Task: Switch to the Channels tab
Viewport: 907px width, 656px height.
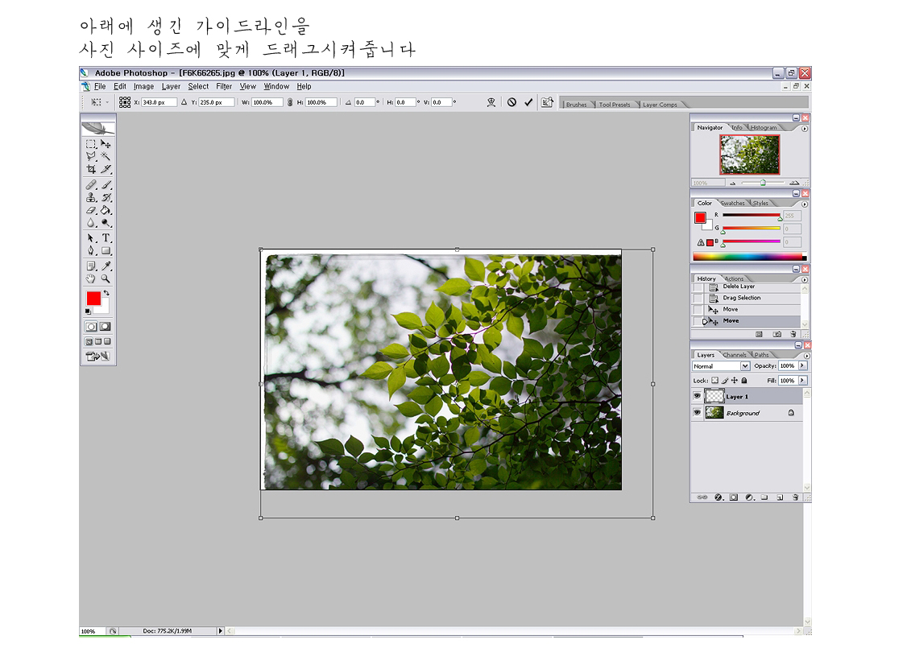Action: pyautogui.click(x=735, y=355)
